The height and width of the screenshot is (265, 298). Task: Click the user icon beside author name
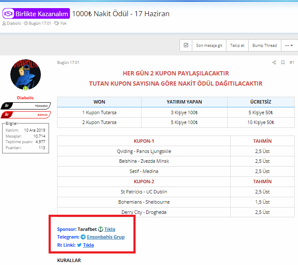[x=4, y=23]
